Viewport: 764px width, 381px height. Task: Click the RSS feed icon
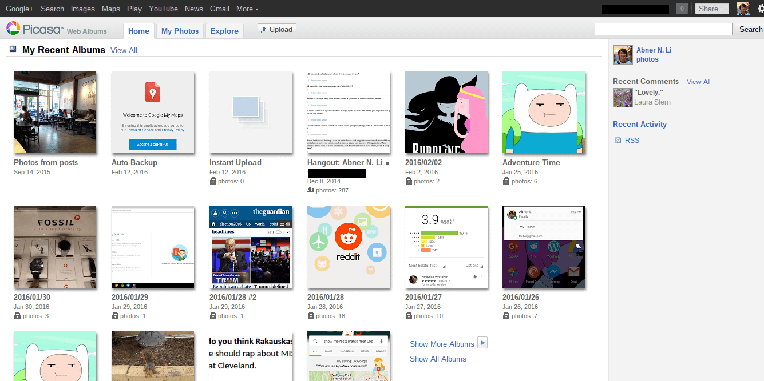(617, 141)
